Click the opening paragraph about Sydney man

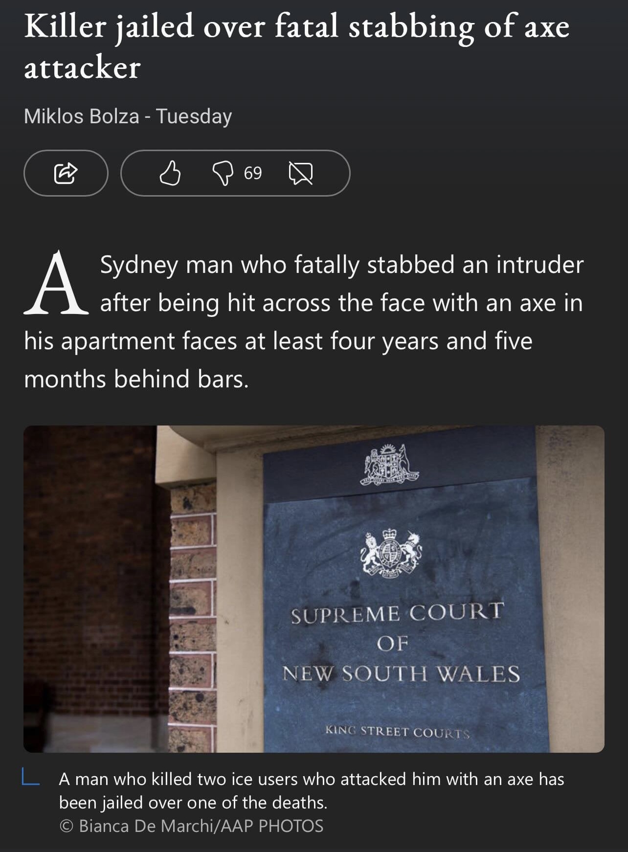coord(303,321)
